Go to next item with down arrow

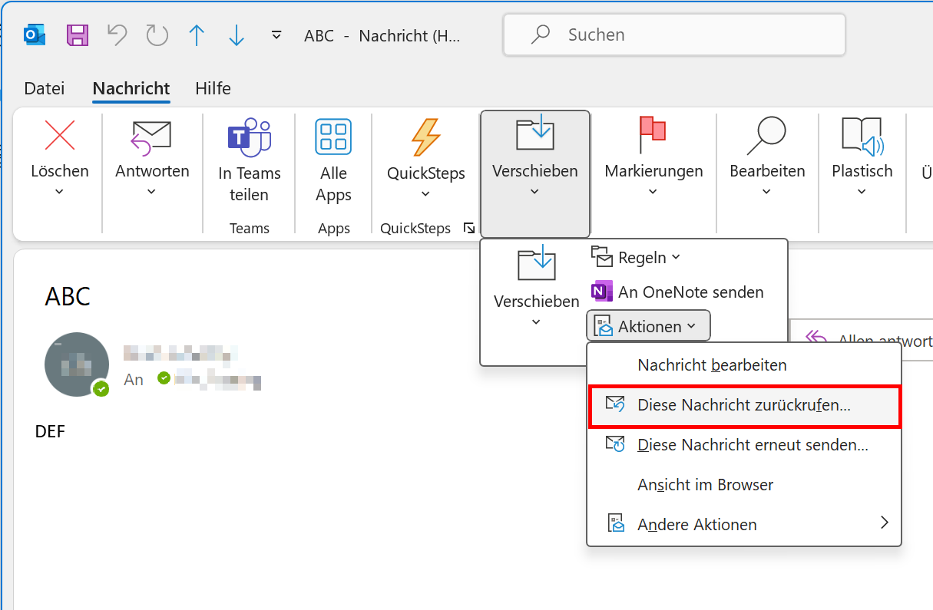237,35
